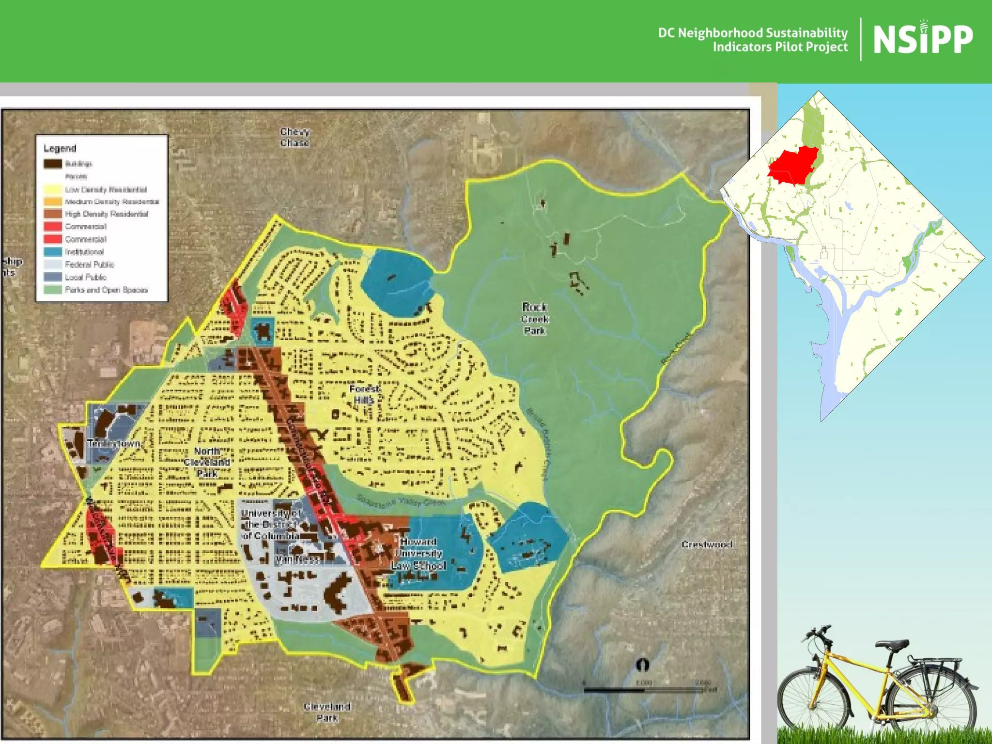
Task: Click the Buildings brown legend swatch
Action: tap(53, 164)
